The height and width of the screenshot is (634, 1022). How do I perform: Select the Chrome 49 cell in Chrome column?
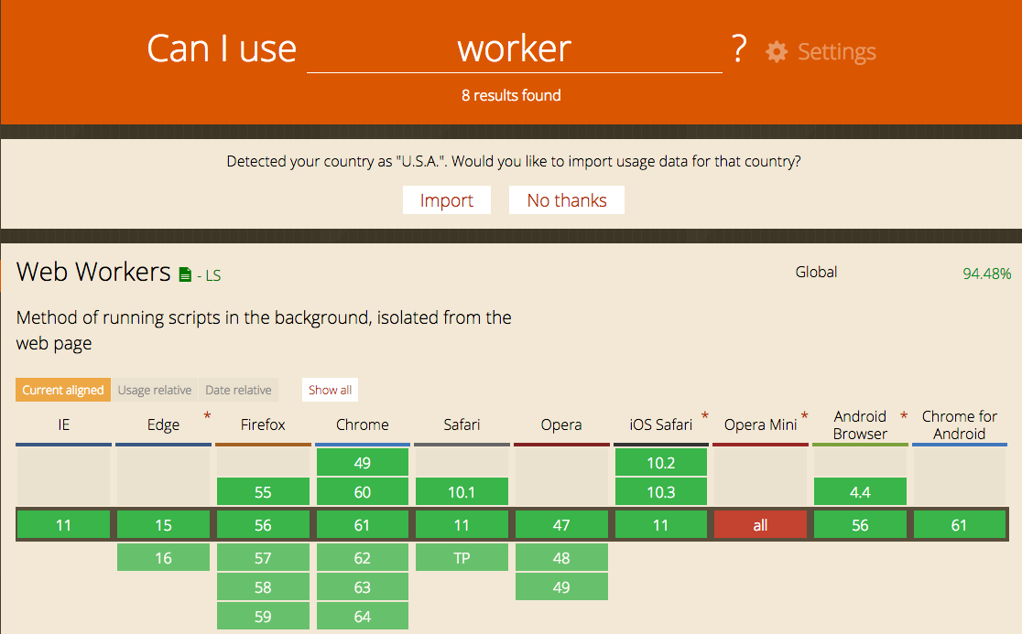click(x=363, y=463)
